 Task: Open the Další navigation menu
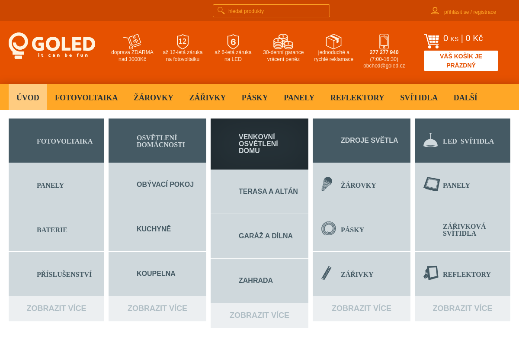coord(465,98)
